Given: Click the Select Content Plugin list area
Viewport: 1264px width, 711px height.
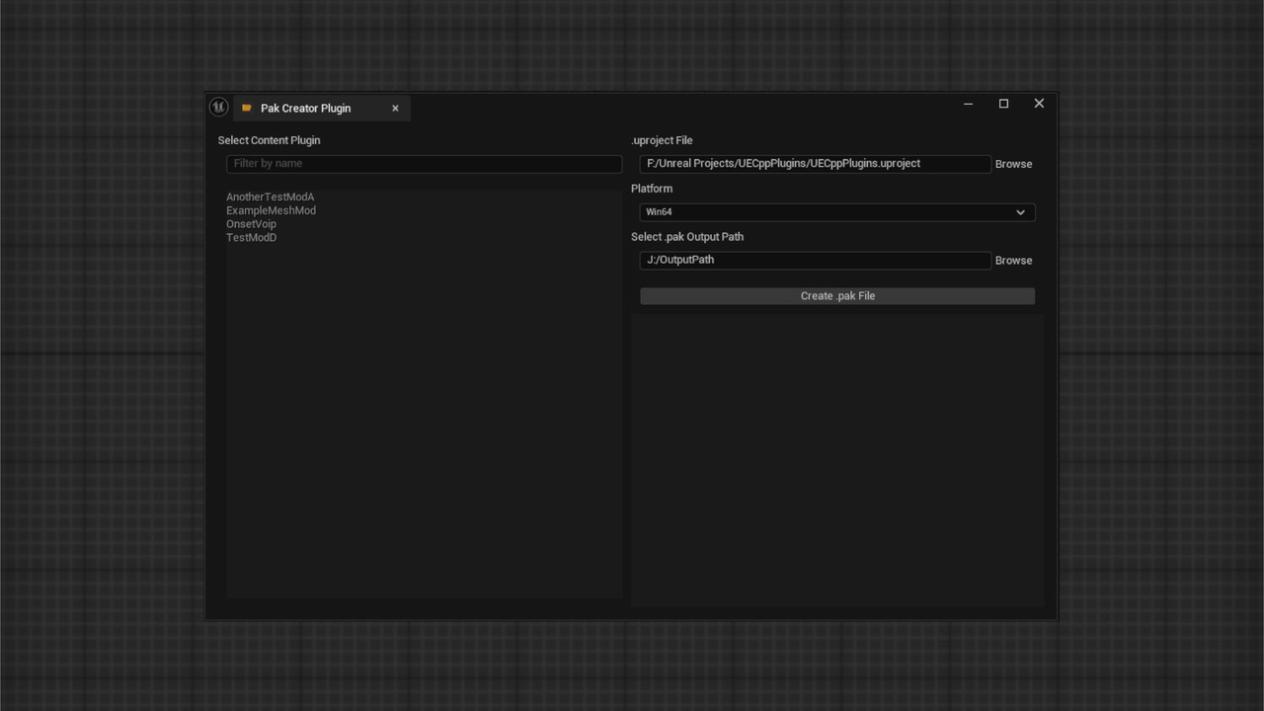Looking at the screenshot, I should click(424, 395).
